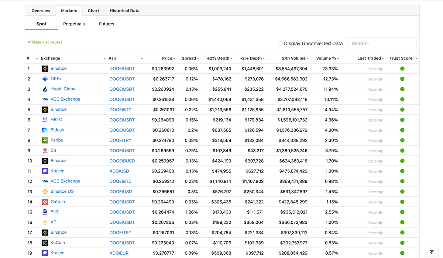Open the Huobi Global exchange link

point(63,89)
